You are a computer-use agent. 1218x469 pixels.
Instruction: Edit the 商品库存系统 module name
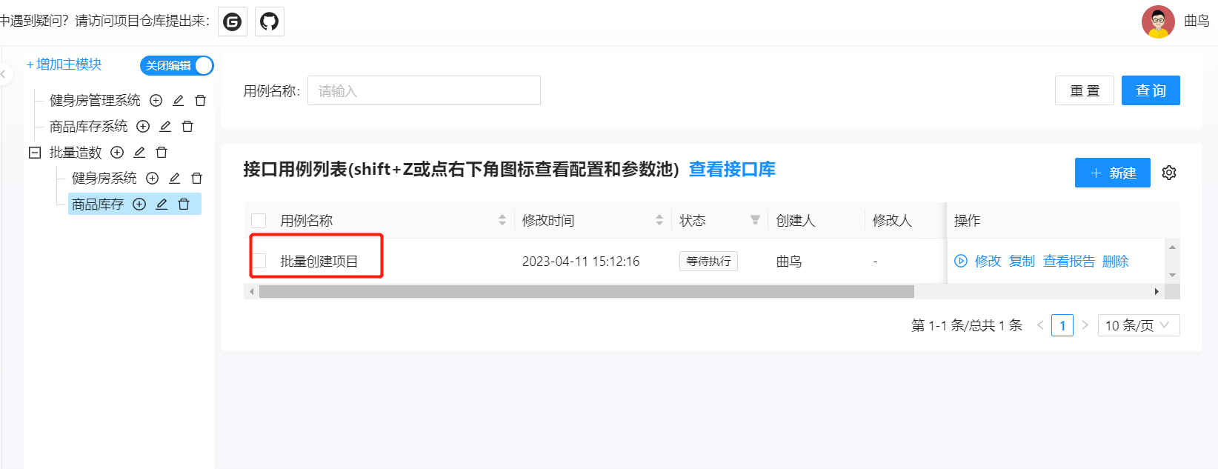tap(165, 127)
